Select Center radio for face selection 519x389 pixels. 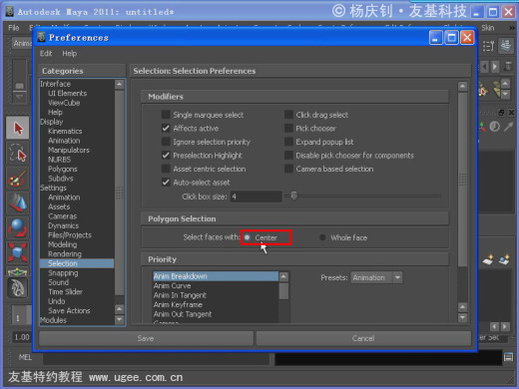(248, 237)
